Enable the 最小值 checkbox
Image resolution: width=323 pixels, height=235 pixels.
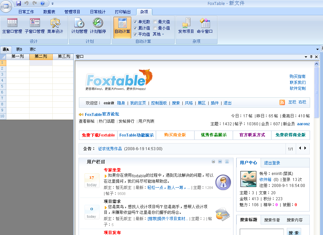coord(155,28)
